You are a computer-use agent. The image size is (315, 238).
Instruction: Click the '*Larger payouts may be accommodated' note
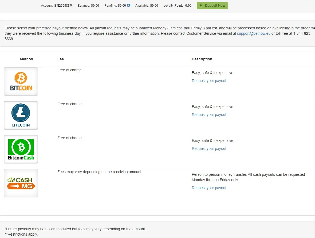[75, 229]
